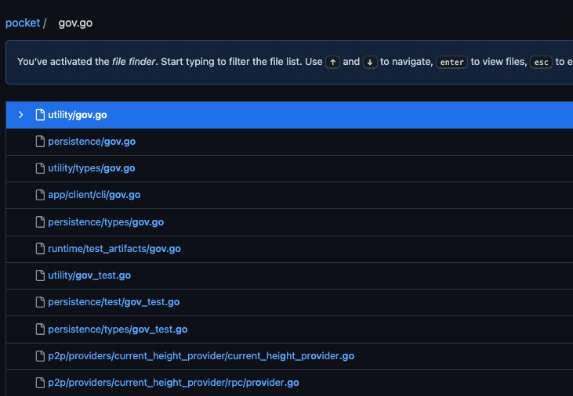Image resolution: width=573 pixels, height=396 pixels.
Task: Click the esc key hint badge
Action: coord(541,62)
